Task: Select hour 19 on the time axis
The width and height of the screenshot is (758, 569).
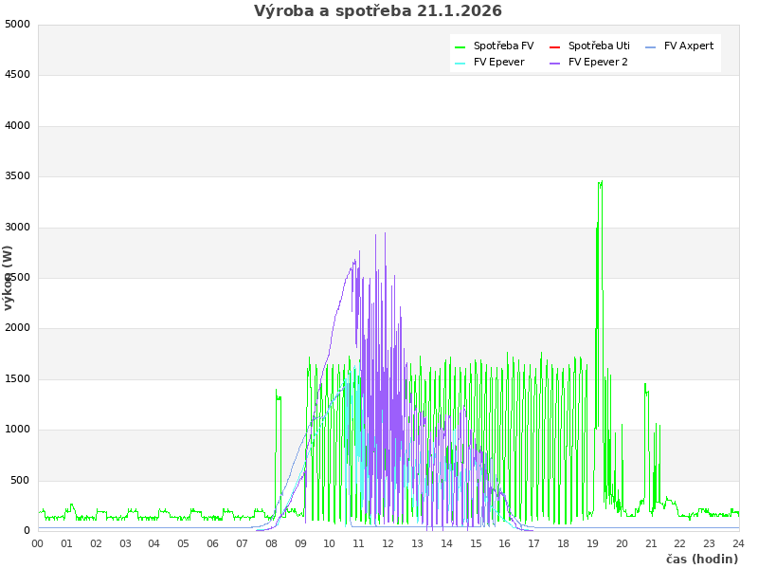Action: click(x=592, y=543)
